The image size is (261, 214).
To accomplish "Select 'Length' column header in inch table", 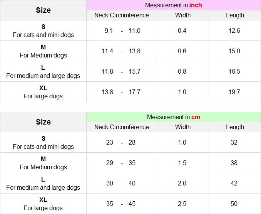I will click(235, 15).
